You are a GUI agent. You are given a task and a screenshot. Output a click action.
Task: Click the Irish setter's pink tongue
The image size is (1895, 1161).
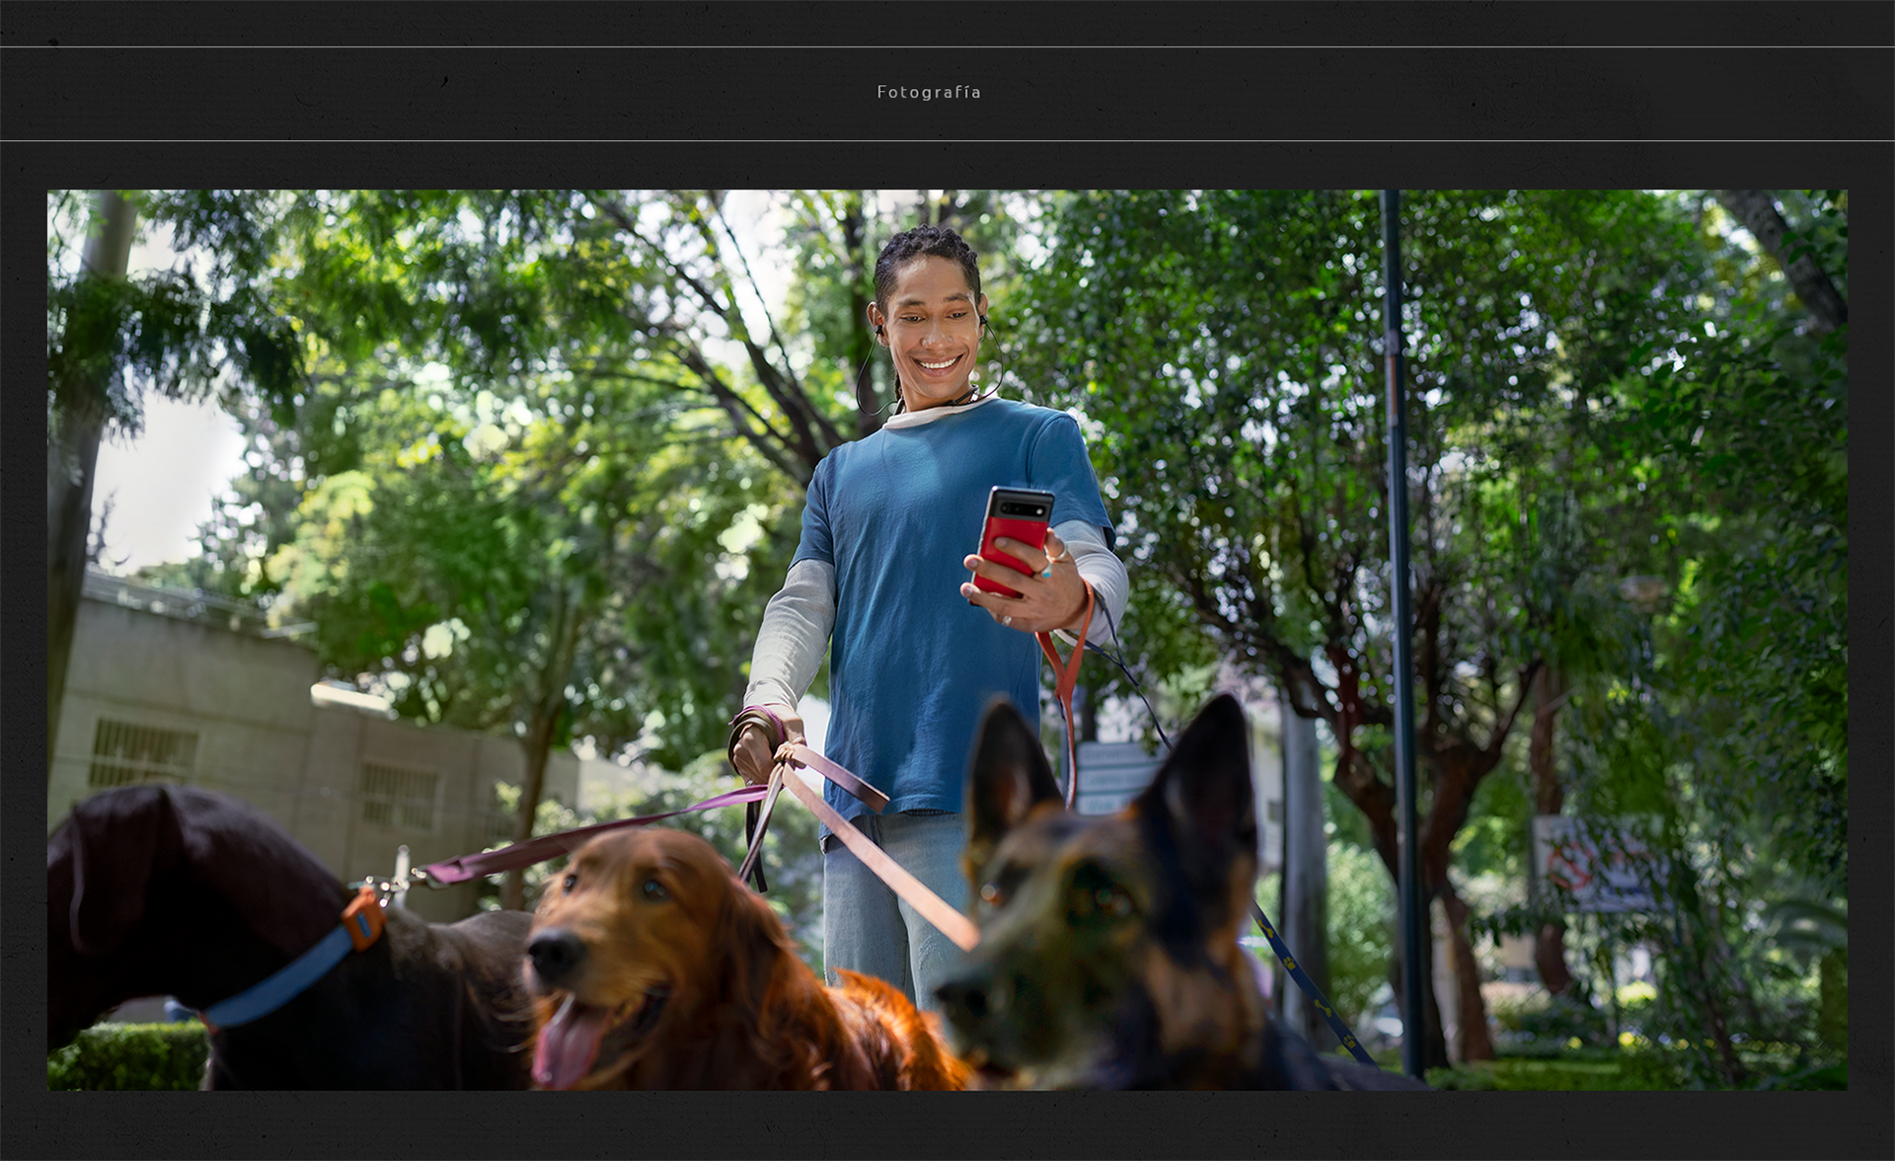pos(565,1048)
